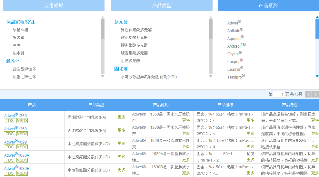The height and width of the screenshot is (177, 319).
Task: Download MSDS for Adwel®1630A
Action: pos(22,160)
